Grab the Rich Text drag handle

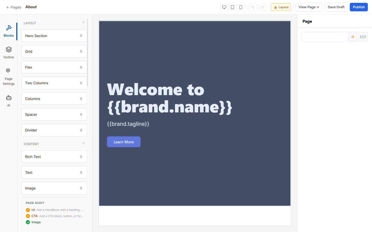click(81, 157)
